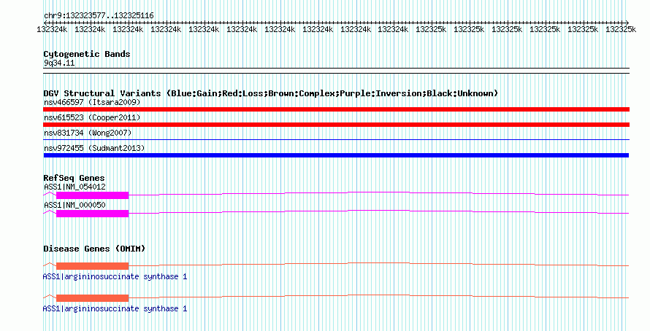Select the Disease Genes (OMIM) track title
Viewport: 650px width, 331px height.
tap(94, 249)
